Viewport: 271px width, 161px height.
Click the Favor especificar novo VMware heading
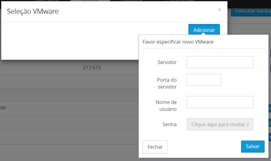[x=178, y=42]
